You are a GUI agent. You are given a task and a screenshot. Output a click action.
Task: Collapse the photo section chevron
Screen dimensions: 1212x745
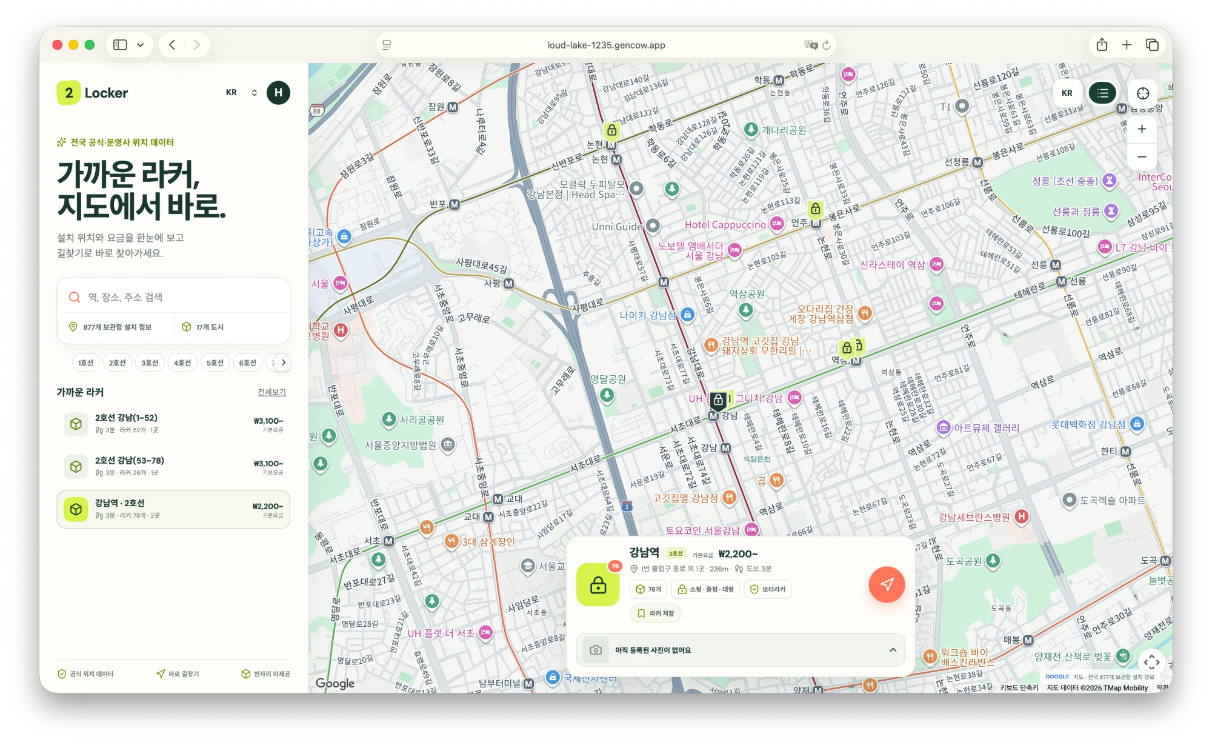pos(893,650)
